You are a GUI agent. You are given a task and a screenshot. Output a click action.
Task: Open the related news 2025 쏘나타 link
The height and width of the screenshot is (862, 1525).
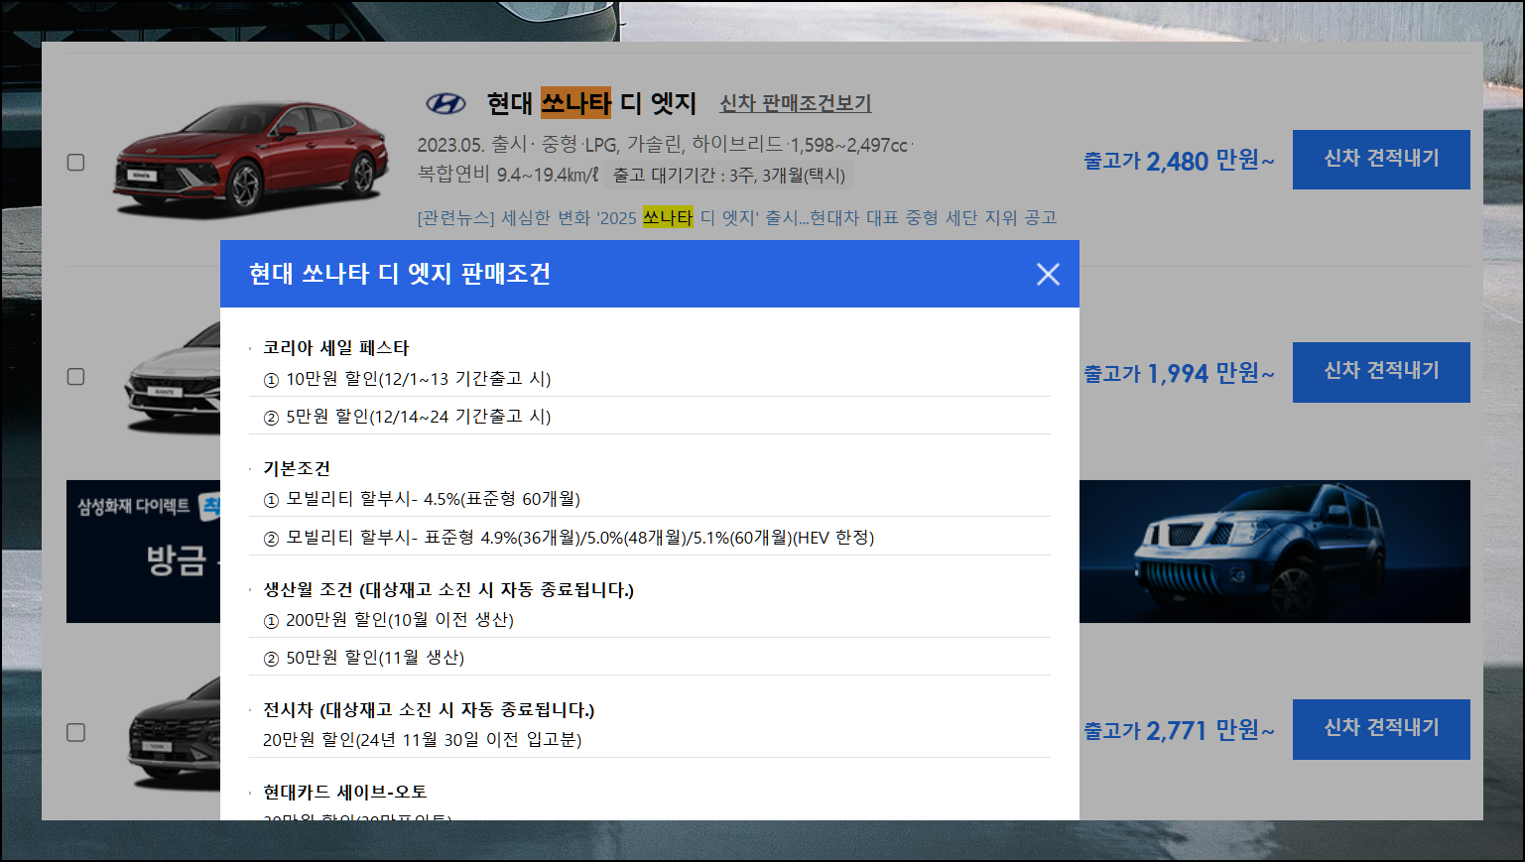pyautogui.click(x=737, y=218)
